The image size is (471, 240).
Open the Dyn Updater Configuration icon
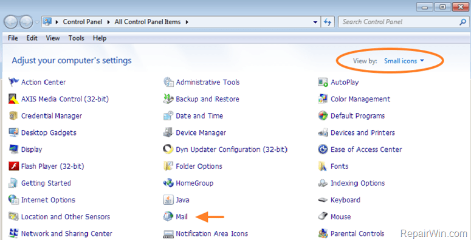(x=168, y=149)
